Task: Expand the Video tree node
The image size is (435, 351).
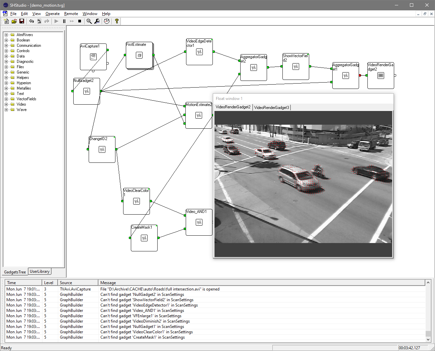Action: pyautogui.click(x=6, y=104)
